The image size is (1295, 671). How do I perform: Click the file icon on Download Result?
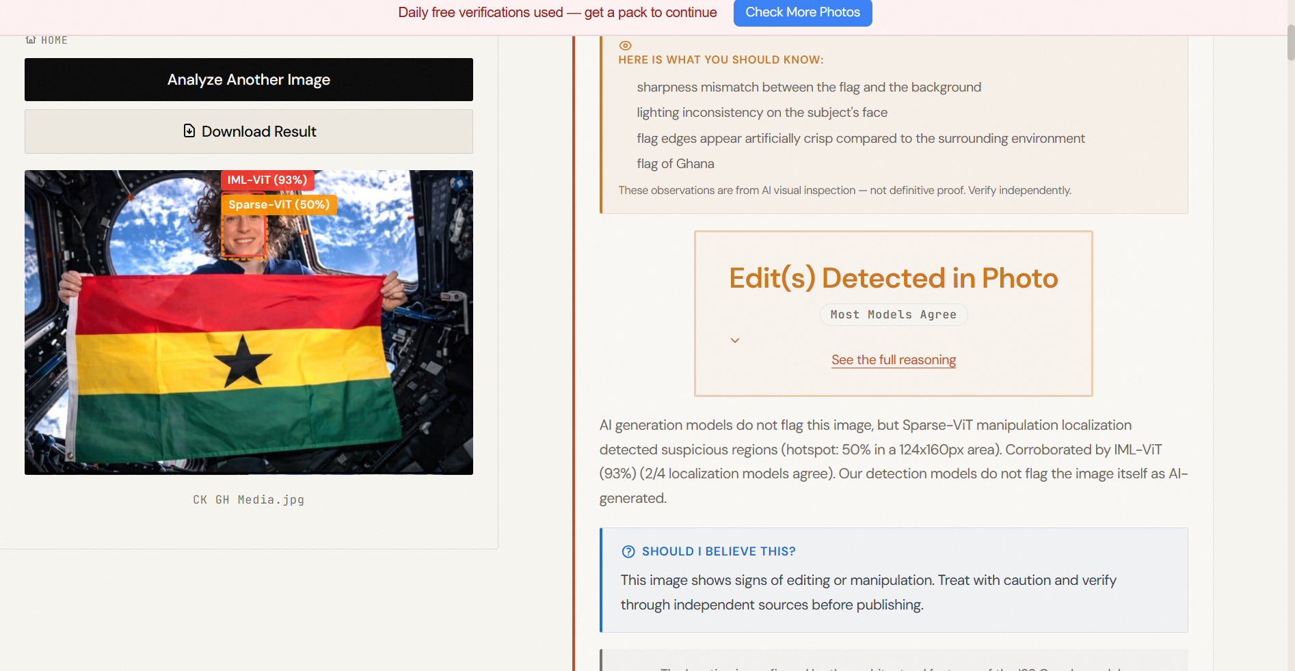(189, 131)
